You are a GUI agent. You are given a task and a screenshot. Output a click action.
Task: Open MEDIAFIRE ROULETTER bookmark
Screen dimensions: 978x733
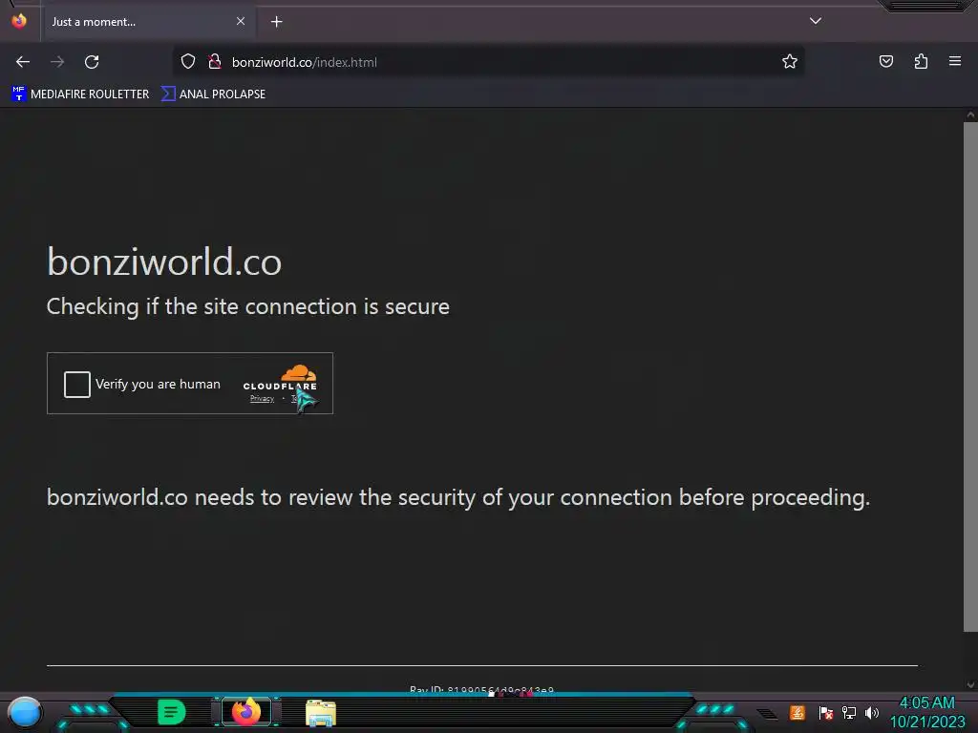(80, 94)
